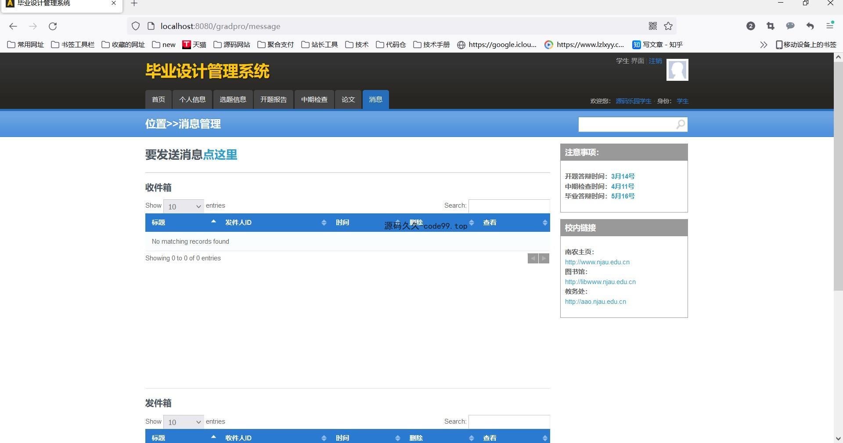Open http://aao.njau.edu.cn link
843x443 pixels.
coord(595,302)
